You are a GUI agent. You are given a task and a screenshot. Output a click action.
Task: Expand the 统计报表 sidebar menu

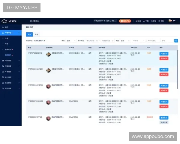click(11, 77)
